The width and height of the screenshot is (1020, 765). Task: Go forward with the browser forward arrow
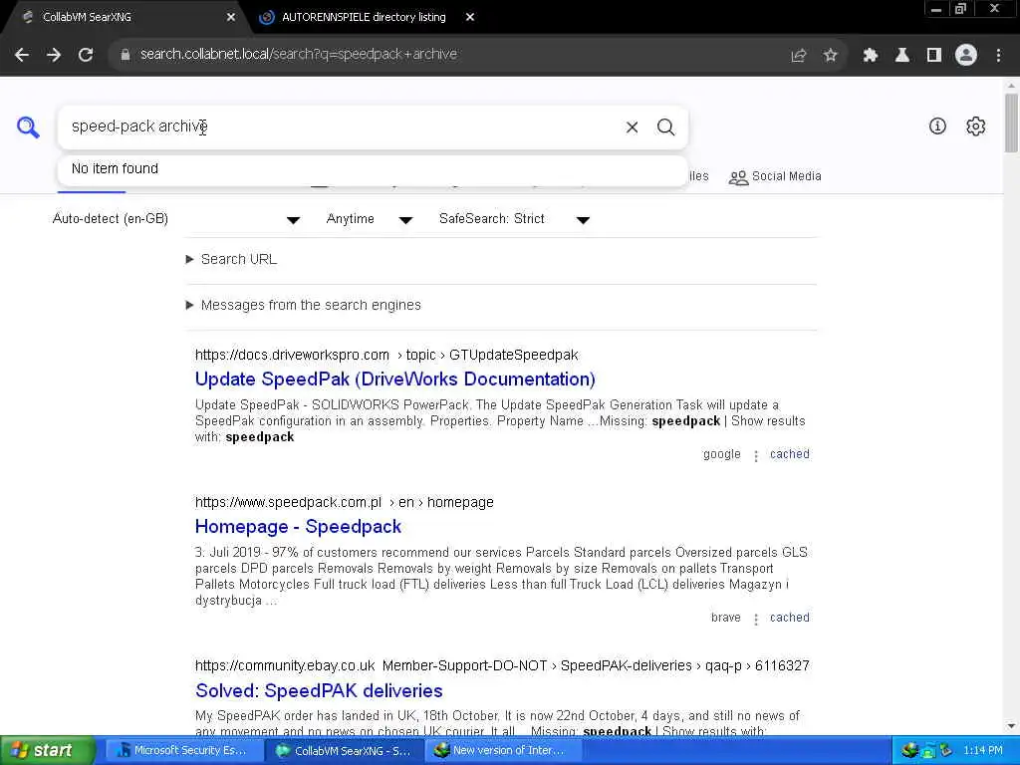coord(54,55)
